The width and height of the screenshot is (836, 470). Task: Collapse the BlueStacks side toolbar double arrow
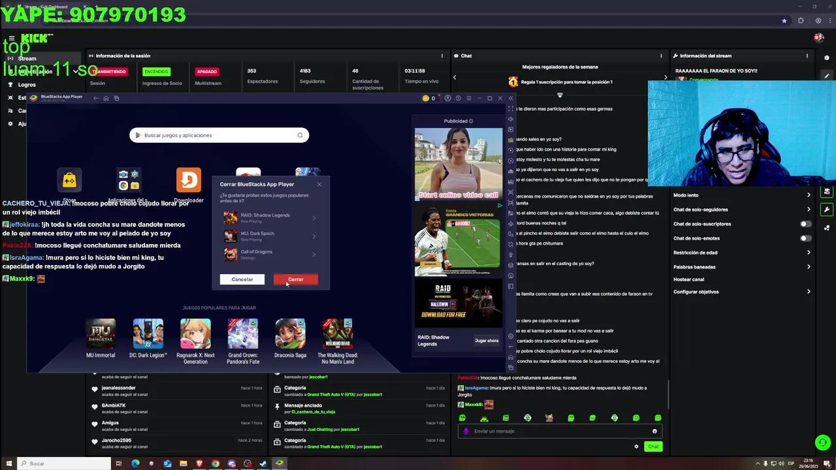[x=511, y=98]
